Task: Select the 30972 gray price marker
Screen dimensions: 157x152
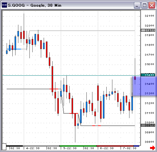Action: (148, 125)
